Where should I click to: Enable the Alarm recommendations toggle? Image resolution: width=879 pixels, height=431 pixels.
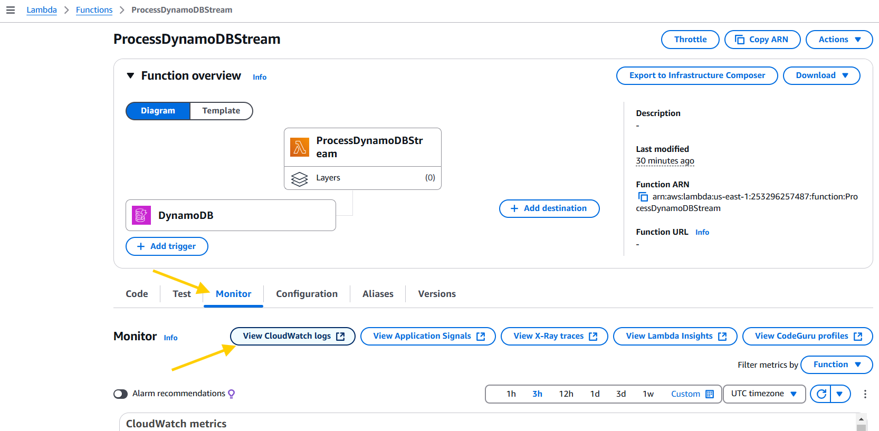point(121,394)
